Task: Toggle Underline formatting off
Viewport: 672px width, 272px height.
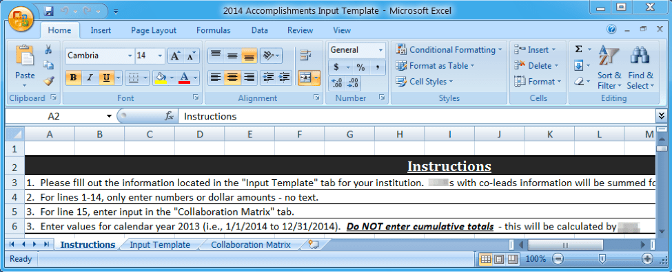Action: click(x=106, y=78)
